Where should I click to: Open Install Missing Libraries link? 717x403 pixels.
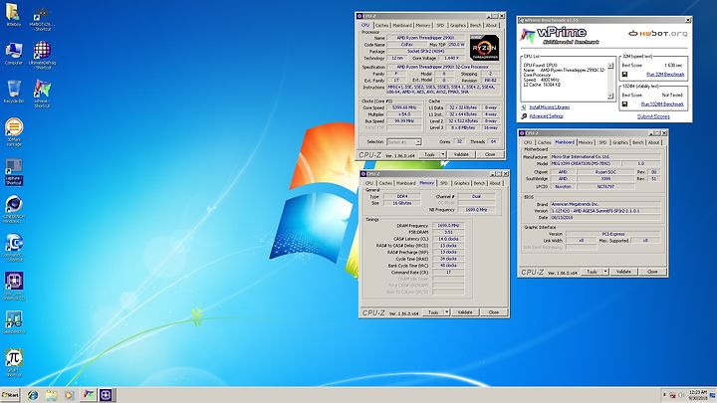pos(549,106)
